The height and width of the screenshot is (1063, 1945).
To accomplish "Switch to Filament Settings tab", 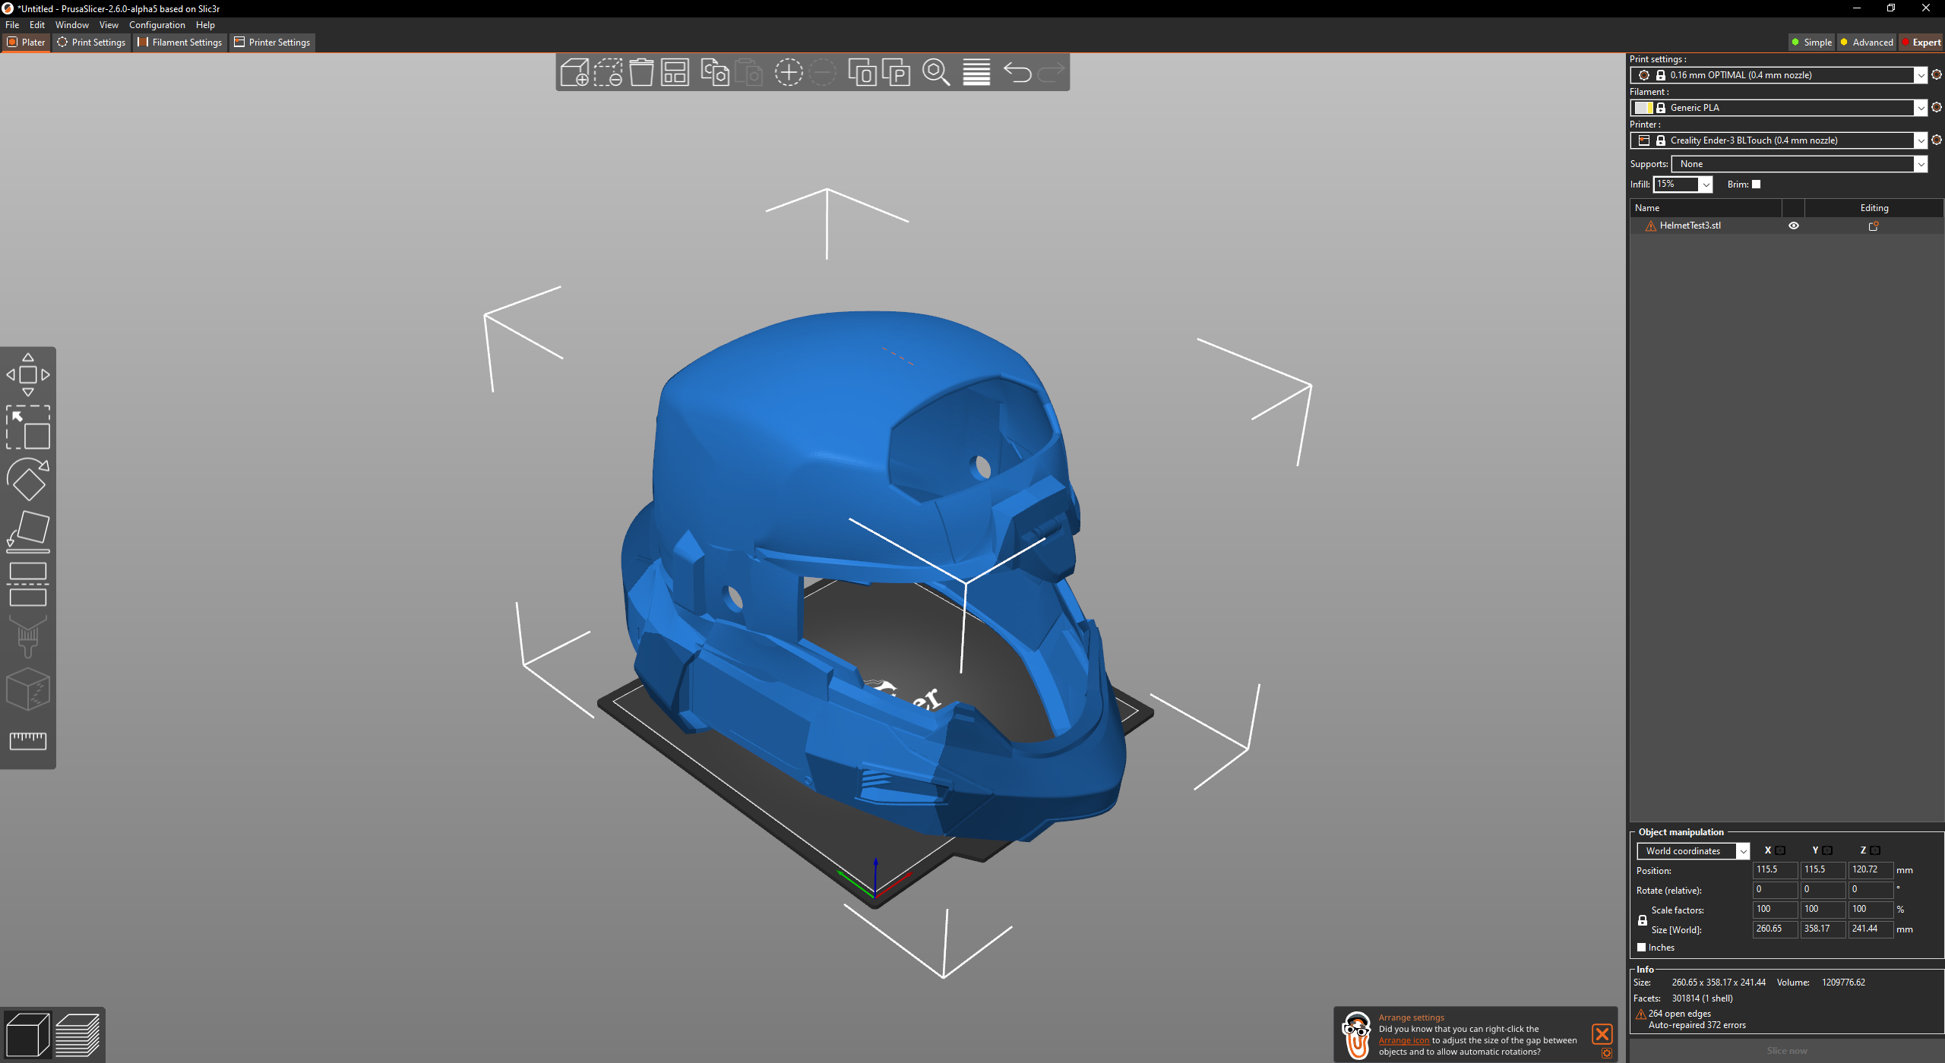I will click(180, 43).
